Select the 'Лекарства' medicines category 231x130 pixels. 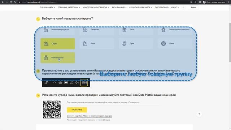click(97, 30)
